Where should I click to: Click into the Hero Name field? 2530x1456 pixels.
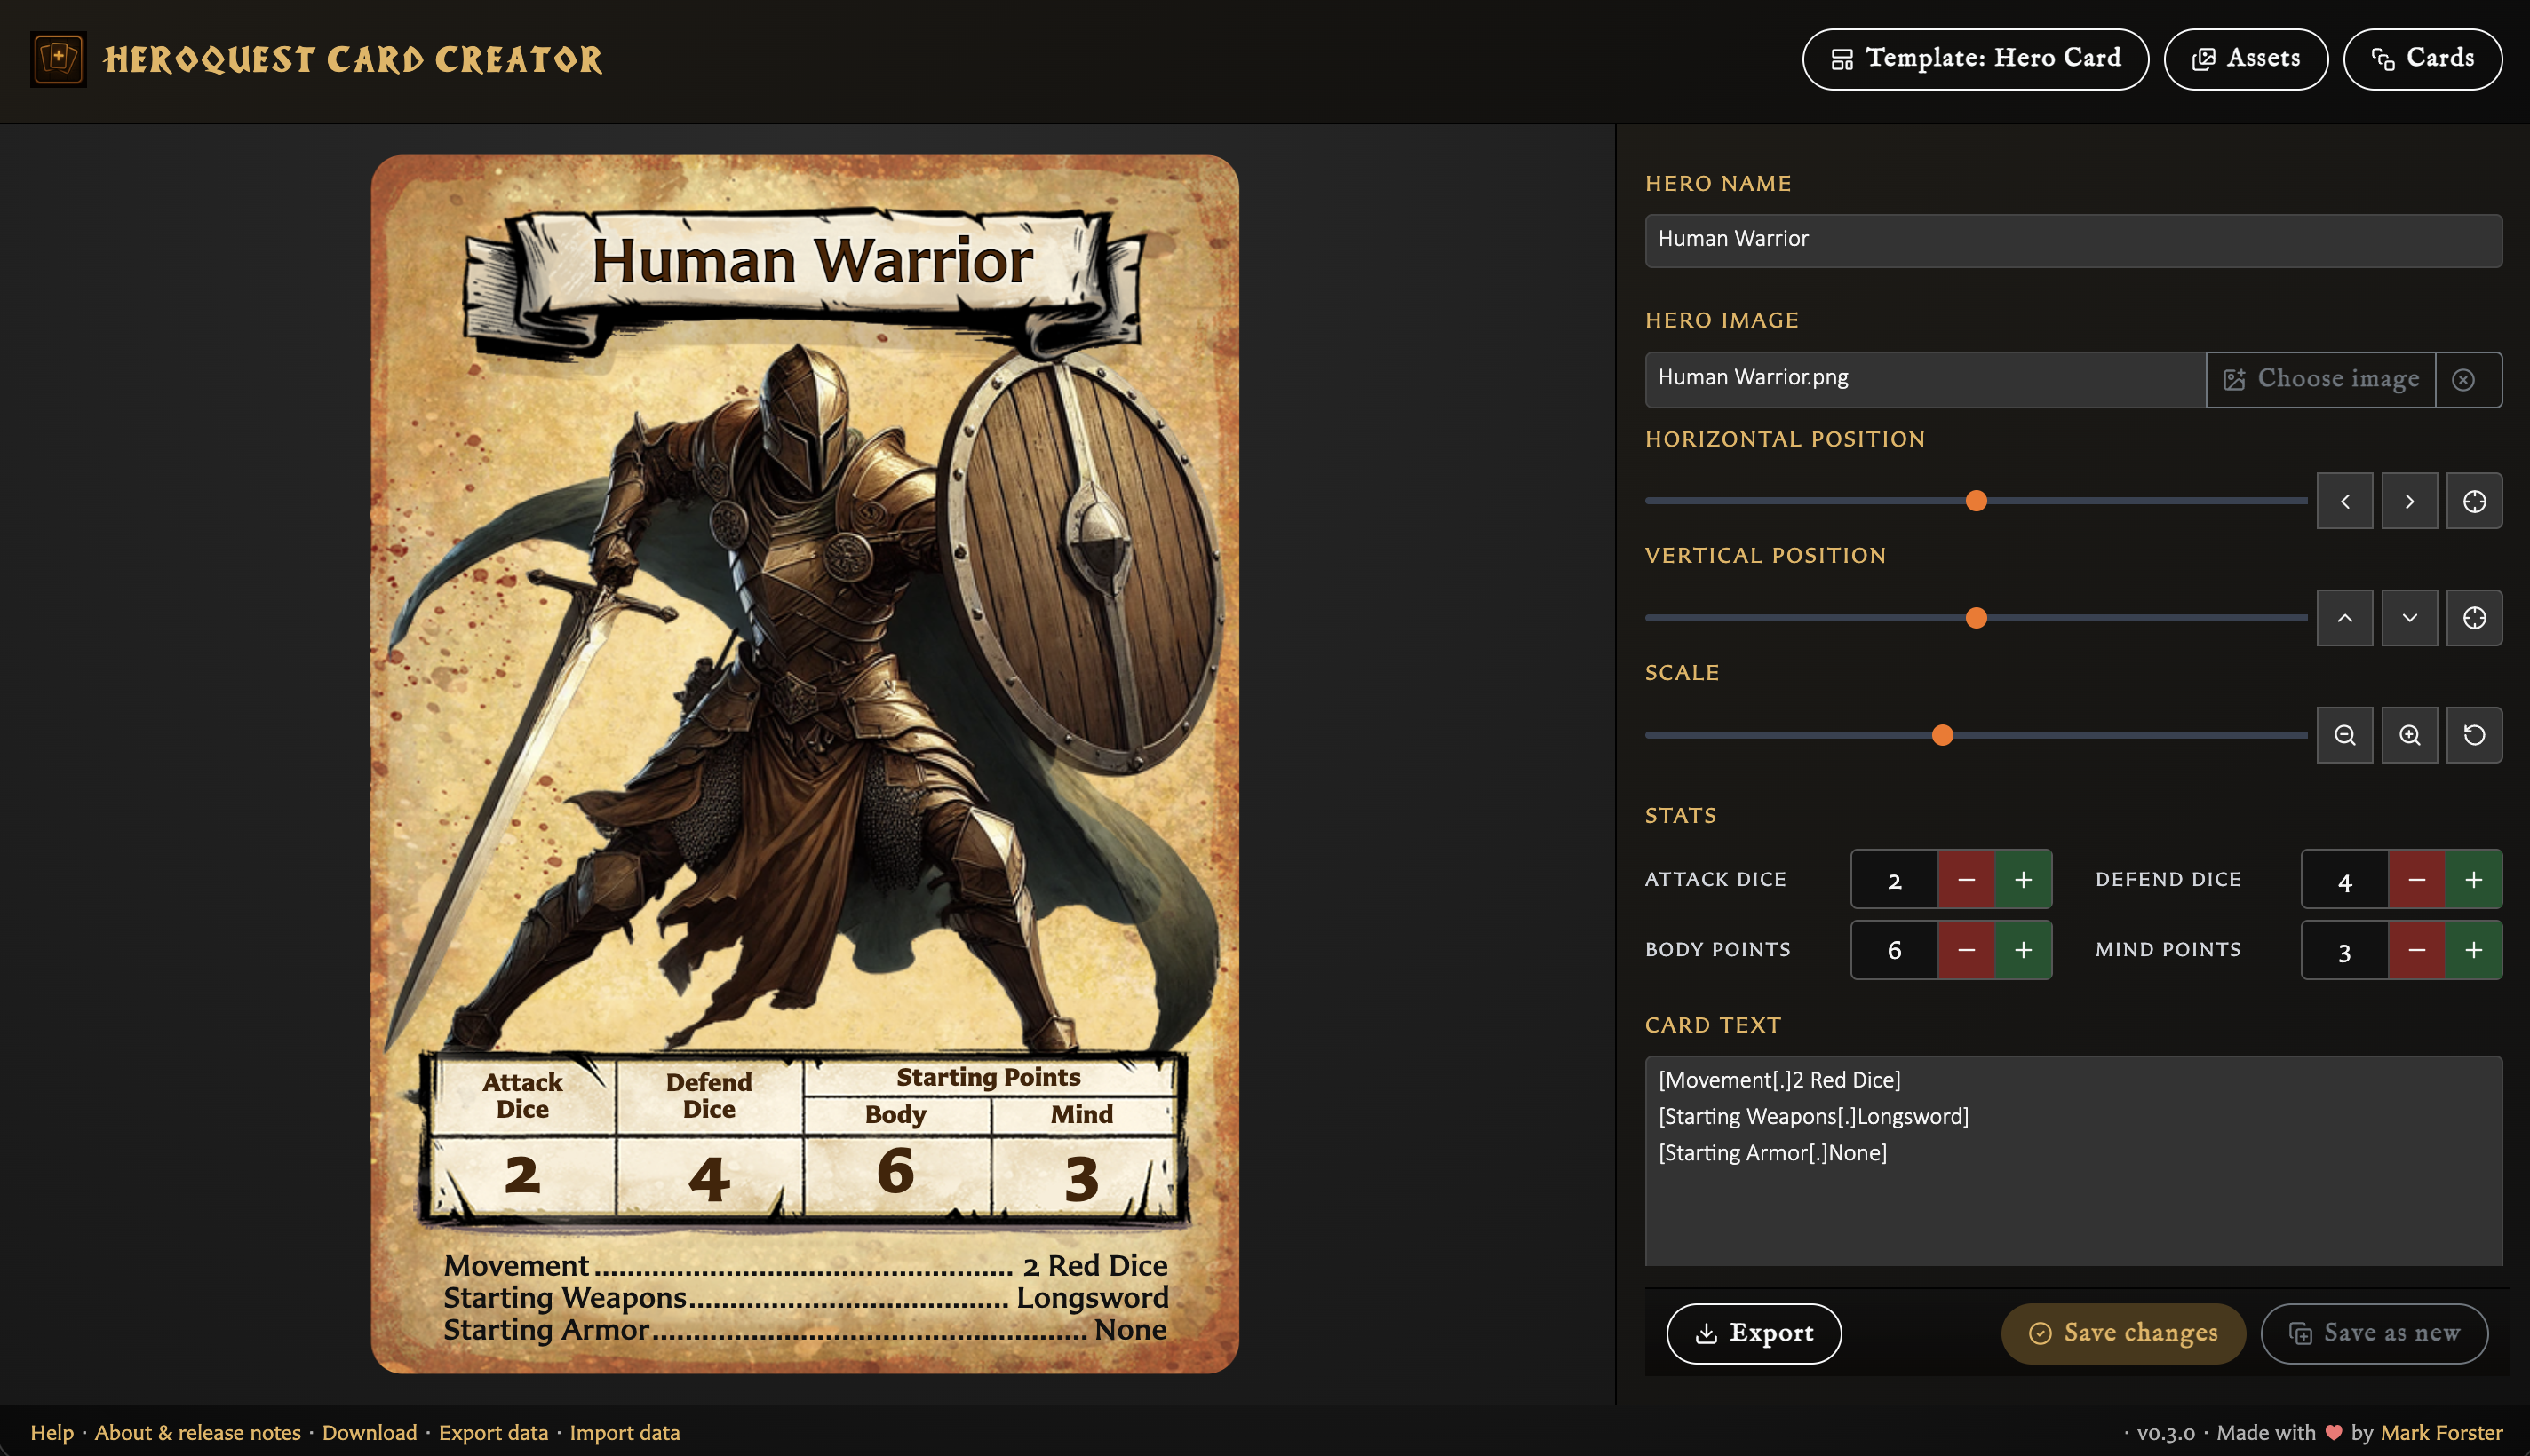click(2073, 240)
